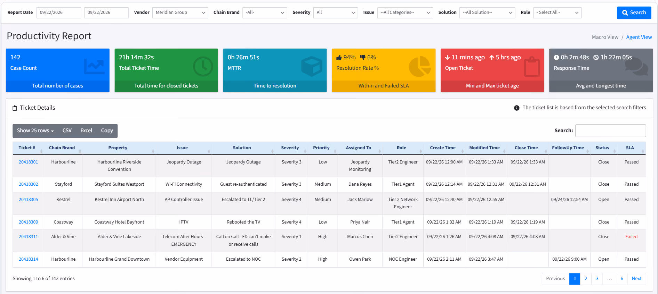Image resolution: width=658 pixels, height=294 pixels.
Task: Switch to Macro View
Action: (605, 37)
